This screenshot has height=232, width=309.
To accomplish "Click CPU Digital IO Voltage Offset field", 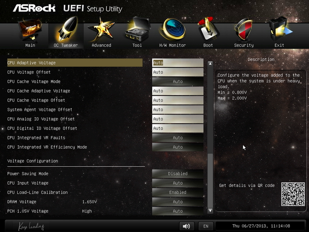I will click(178, 128).
